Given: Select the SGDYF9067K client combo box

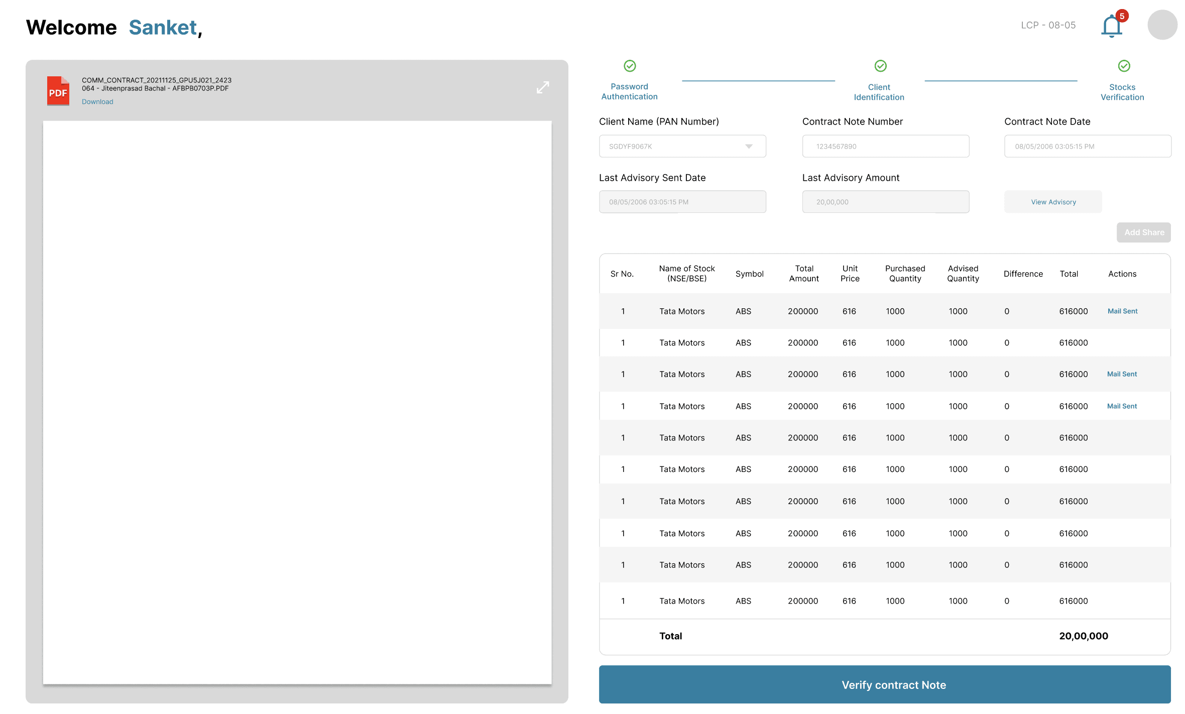Looking at the screenshot, I should tap(673, 147).
